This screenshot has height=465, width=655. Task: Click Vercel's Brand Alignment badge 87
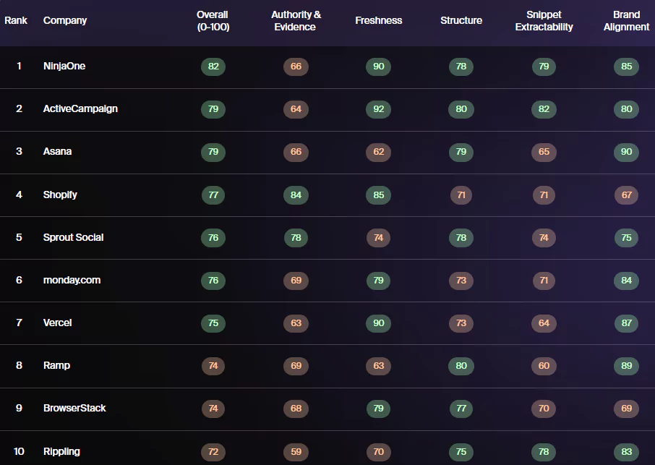pos(626,323)
